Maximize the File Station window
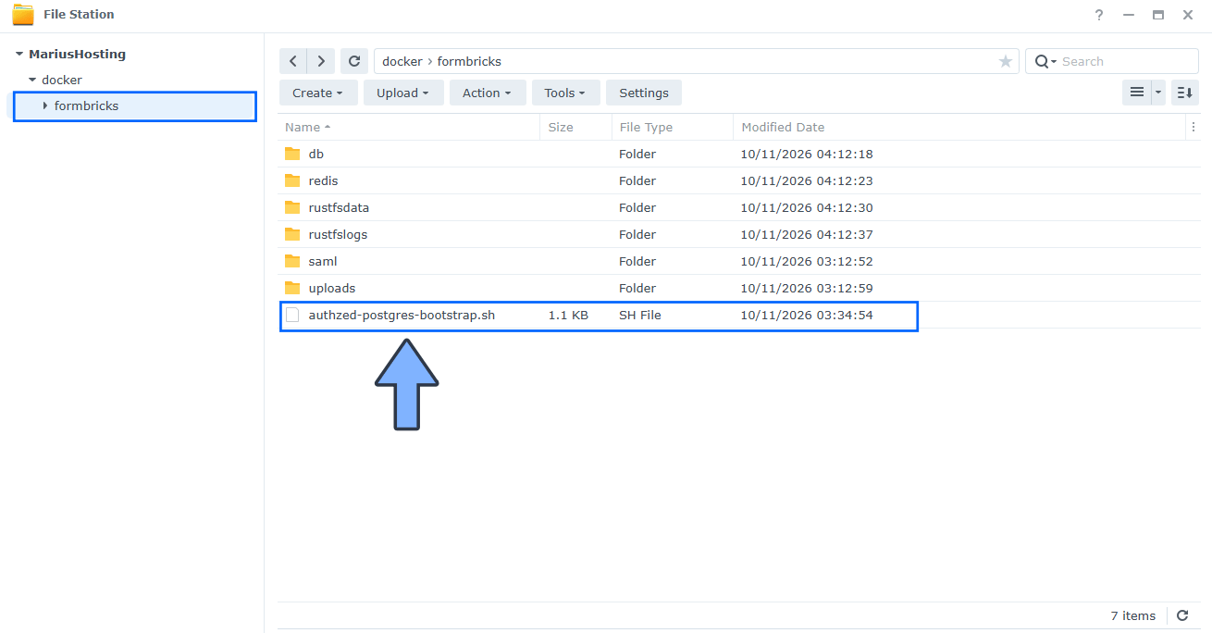Image resolution: width=1212 pixels, height=633 pixels. click(1158, 15)
